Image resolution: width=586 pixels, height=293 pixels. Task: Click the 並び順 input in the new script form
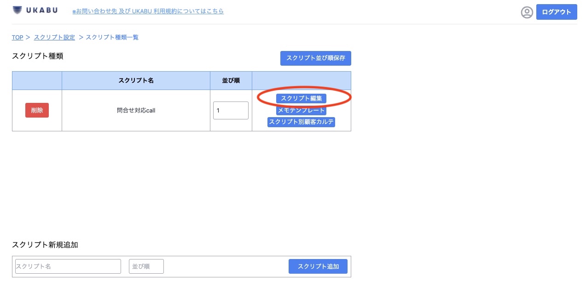pos(146,266)
